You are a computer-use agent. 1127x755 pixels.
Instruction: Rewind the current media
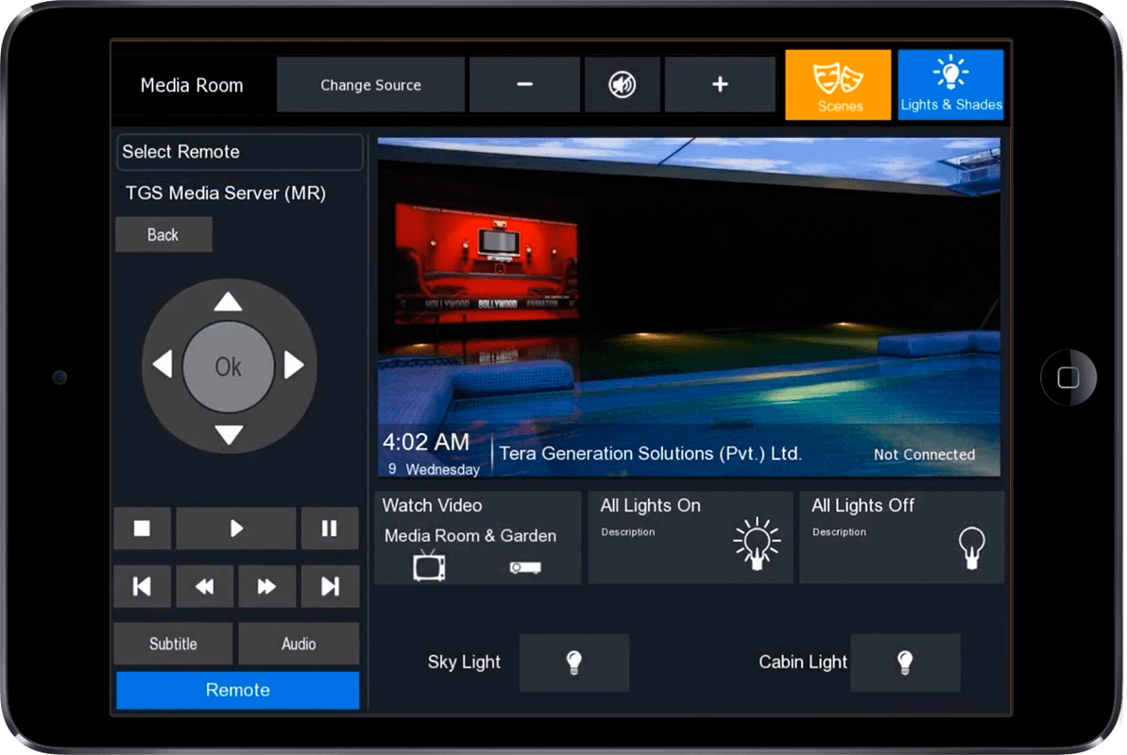pyautogui.click(x=204, y=587)
